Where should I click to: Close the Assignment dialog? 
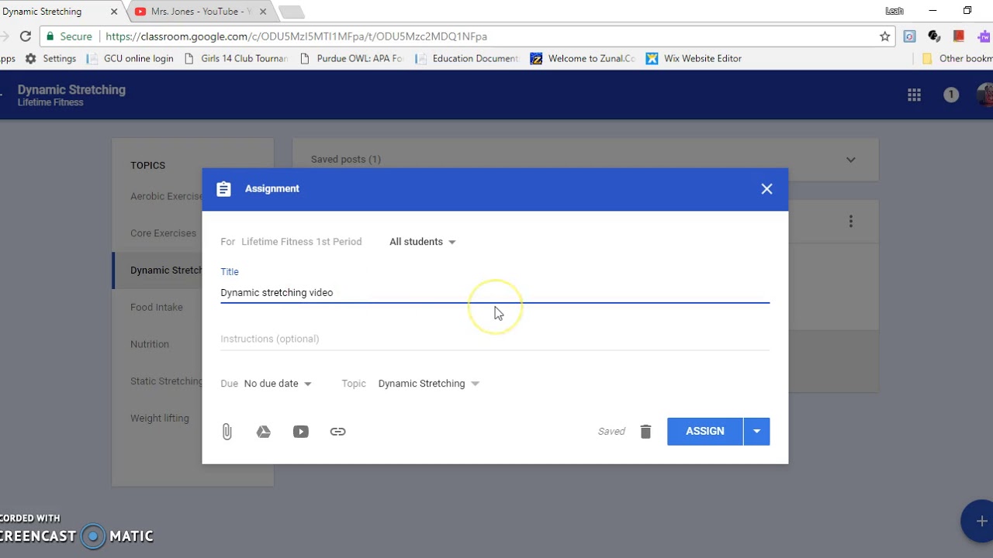point(766,189)
